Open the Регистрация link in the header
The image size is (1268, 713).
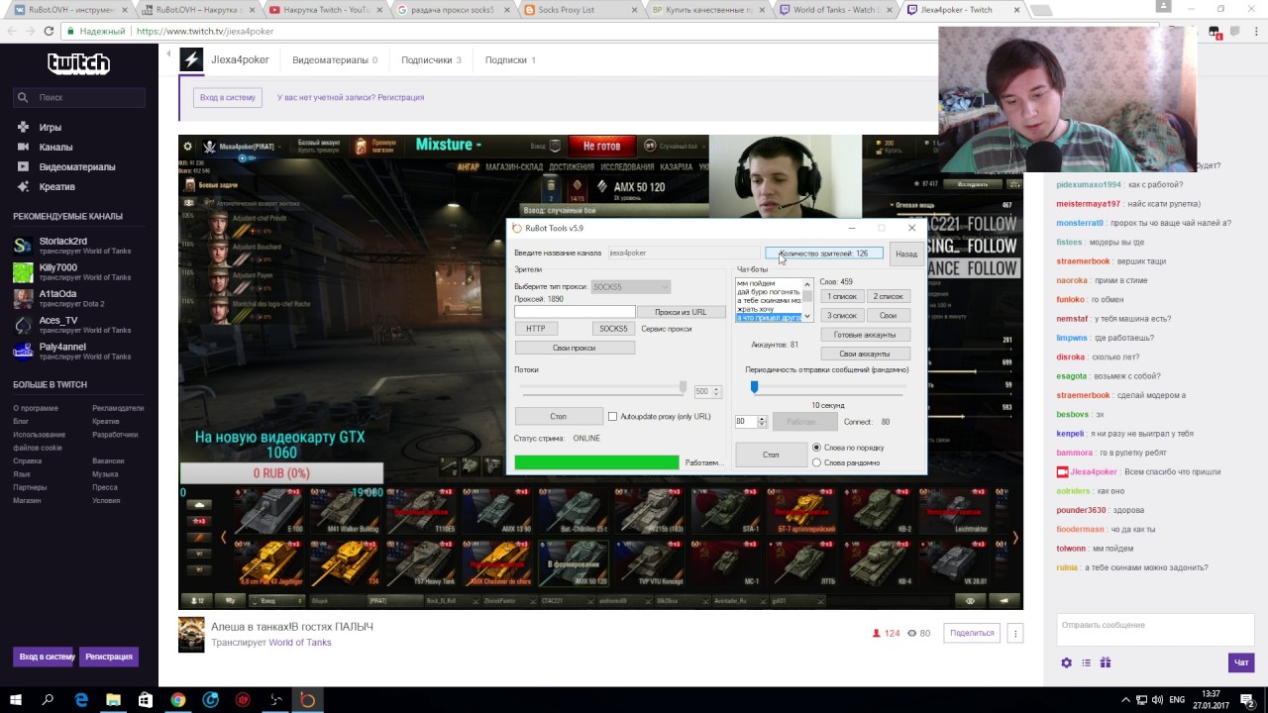400,97
